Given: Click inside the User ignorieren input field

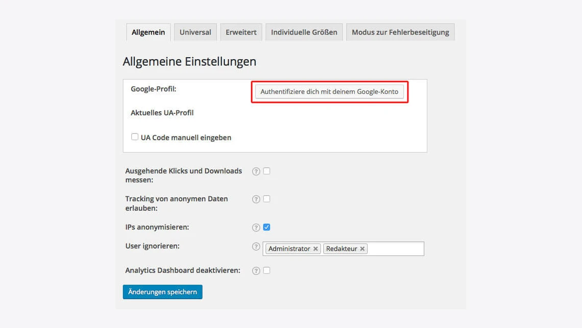Looking at the screenshot, I should click(396, 249).
